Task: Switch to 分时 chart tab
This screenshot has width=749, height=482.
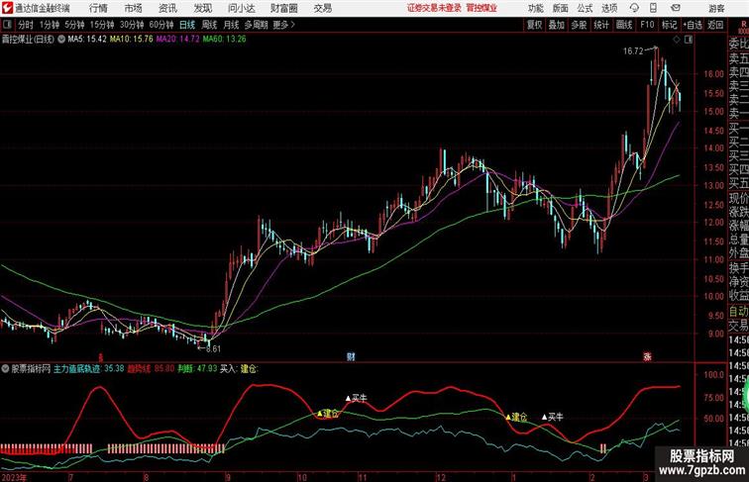Action: (x=26, y=25)
